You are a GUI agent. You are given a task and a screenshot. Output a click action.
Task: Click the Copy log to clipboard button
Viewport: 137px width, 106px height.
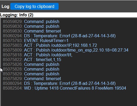point(34,6)
